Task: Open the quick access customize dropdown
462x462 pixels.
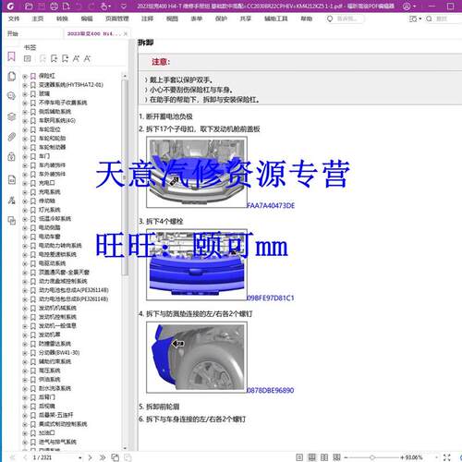Action: point(124,6)
